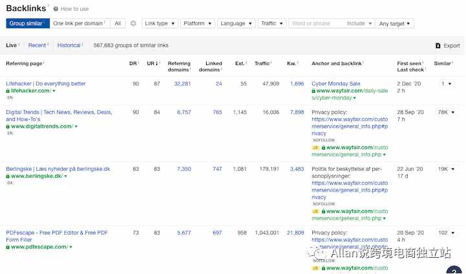Expand the www.berlingske.dk URL caret
Screen dimensions: 466x274
[x=66, y=176]
